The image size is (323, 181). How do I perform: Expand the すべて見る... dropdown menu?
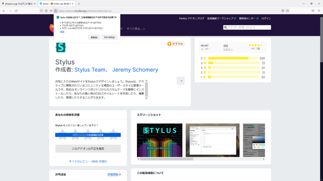click(136, 29)
